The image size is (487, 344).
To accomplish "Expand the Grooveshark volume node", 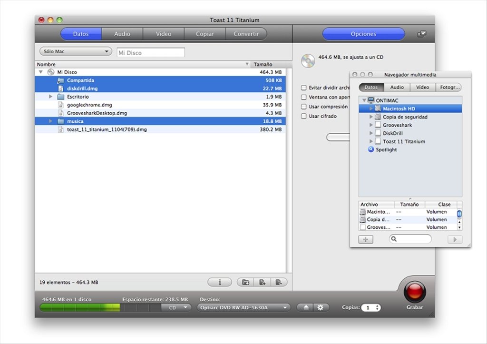I will point(371,125).
